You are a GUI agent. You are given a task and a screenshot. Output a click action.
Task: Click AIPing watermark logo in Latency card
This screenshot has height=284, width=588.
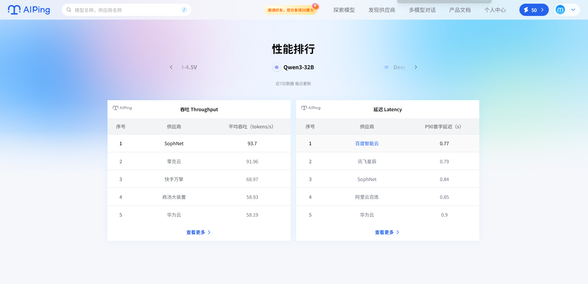pyautogui.click(x=311, y=108)
